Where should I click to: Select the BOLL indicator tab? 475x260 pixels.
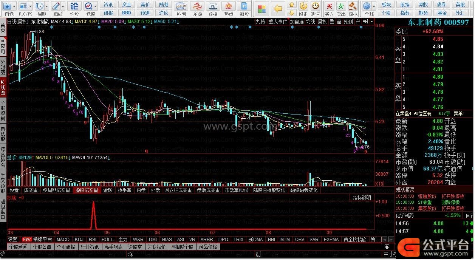[x=107, y=240]
